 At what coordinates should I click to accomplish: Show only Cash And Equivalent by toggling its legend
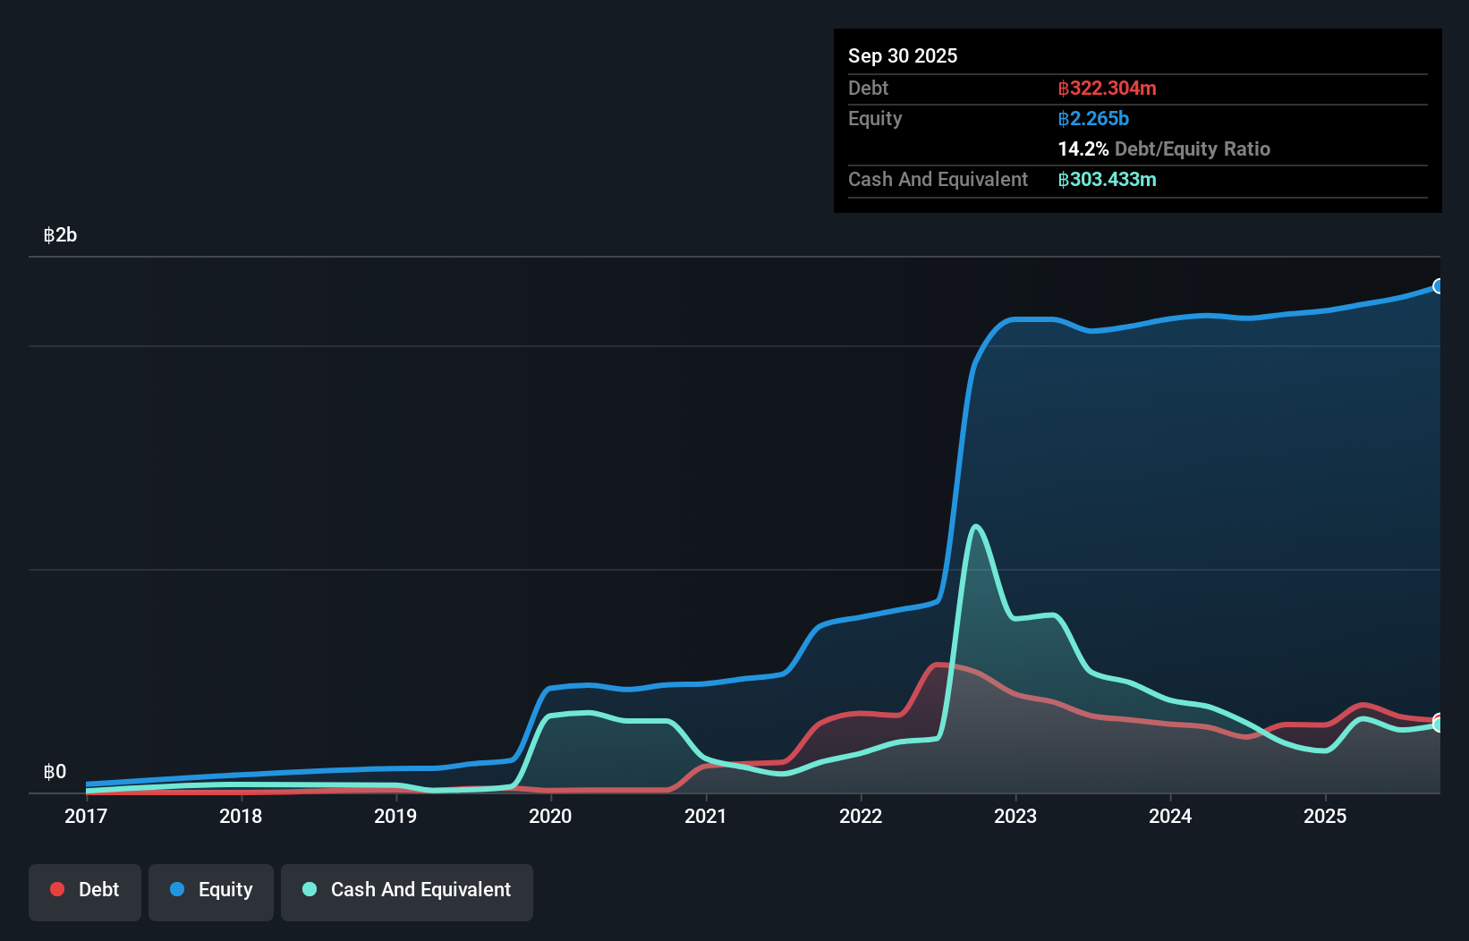pyautogui.click(x=407, y=892)
